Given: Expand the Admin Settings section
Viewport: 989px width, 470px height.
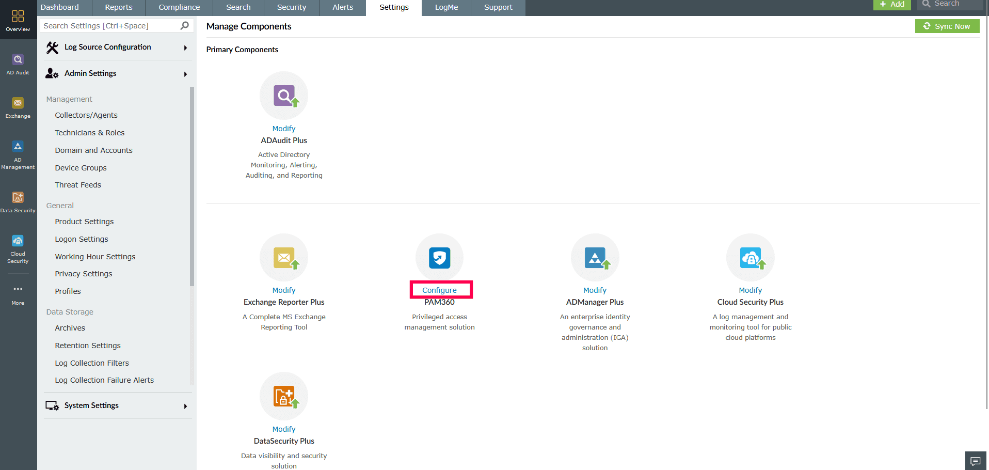Looking at the screenshot, I should (x=90, y=73).
